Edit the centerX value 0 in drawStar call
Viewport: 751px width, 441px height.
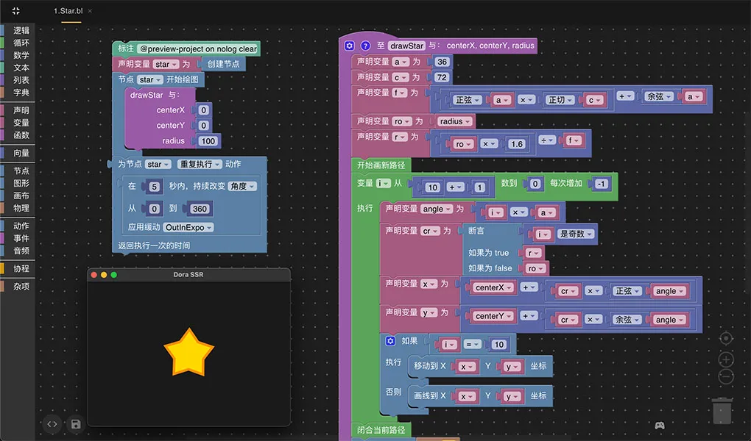tap(203, 110)
